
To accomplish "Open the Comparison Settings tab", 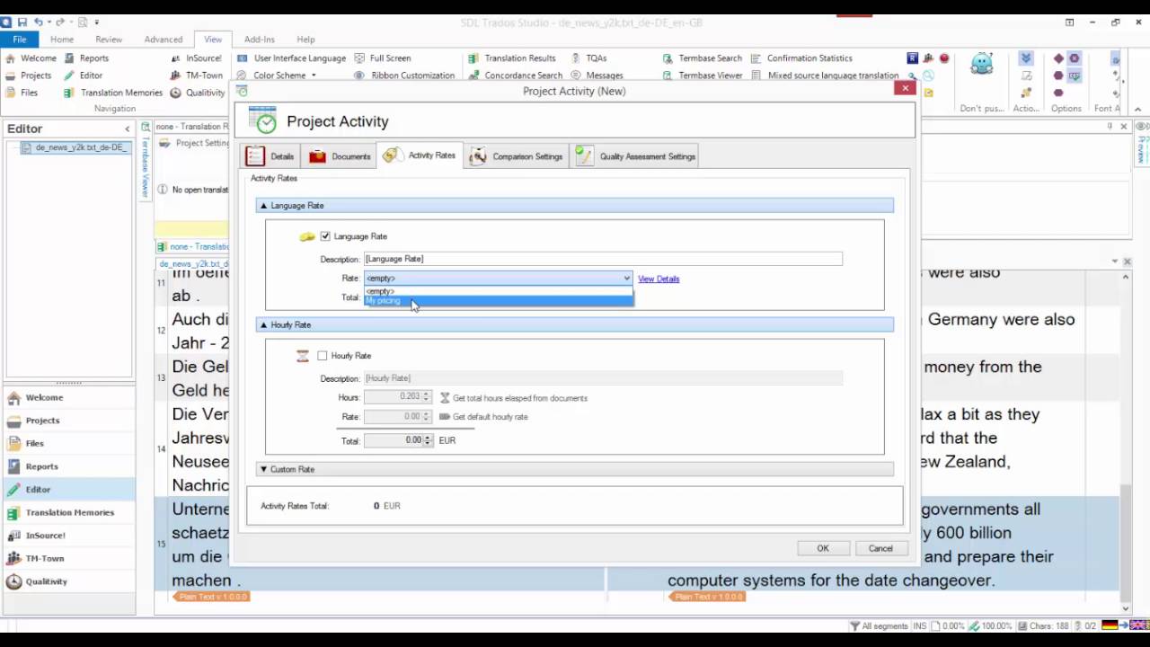I will [517, 156].
